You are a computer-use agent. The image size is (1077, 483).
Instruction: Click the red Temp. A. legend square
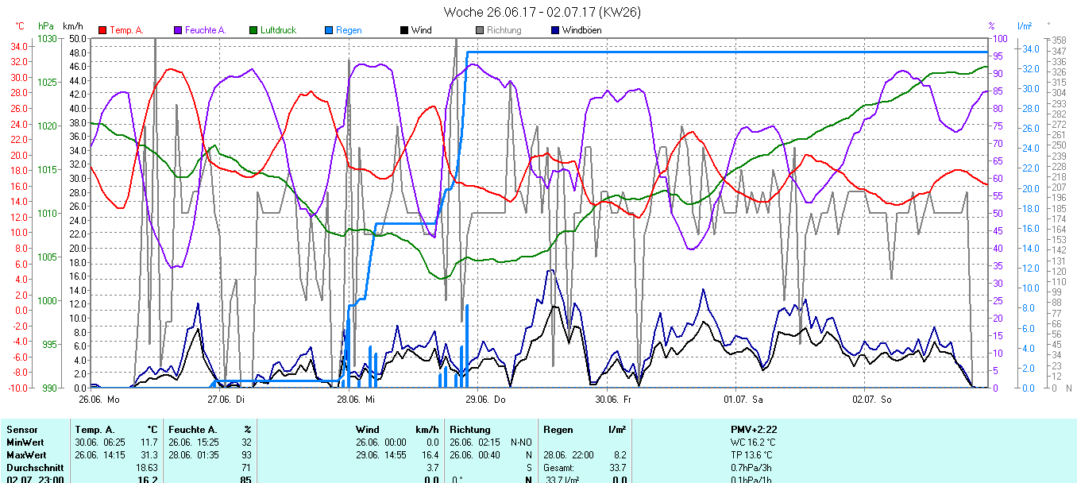(102, 30)
